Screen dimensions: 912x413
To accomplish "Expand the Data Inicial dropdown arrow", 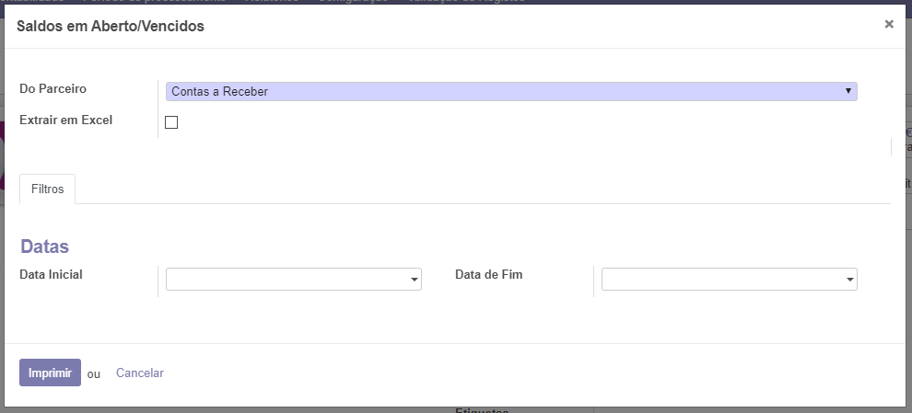I will click(415, 280).
